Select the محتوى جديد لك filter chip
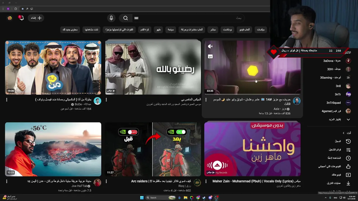This screenshot has width=358, height=201. [70, 30]
